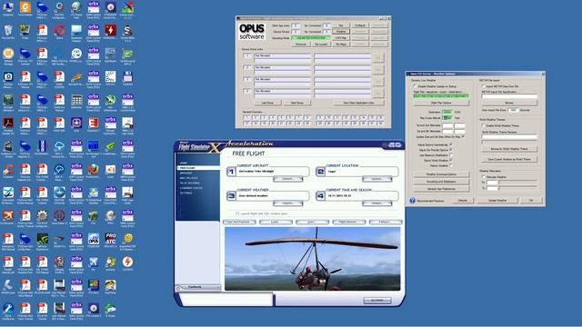This screenshot has width=582, height=327.
Task: Click the trike ultralight preview image
Action: 313,259
